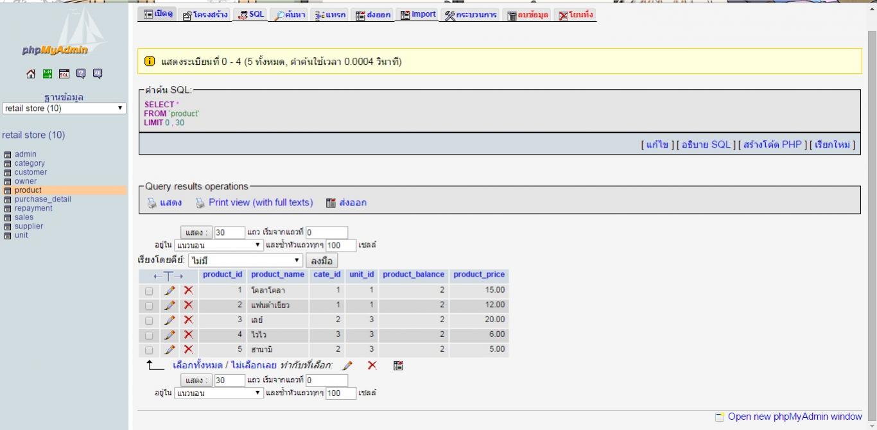This screenshot has height=430, width=877.
Task: Open the retail store database dropdown
Action: (x=64, y=108)
